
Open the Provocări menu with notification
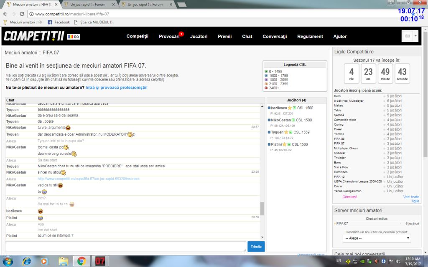169,36
